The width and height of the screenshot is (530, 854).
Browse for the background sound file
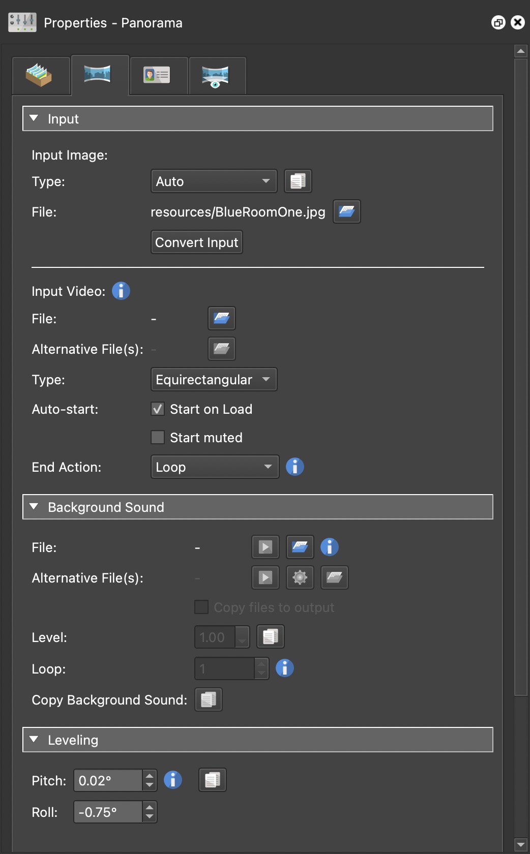click(300, 547)
